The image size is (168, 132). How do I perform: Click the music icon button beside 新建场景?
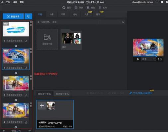28,16
